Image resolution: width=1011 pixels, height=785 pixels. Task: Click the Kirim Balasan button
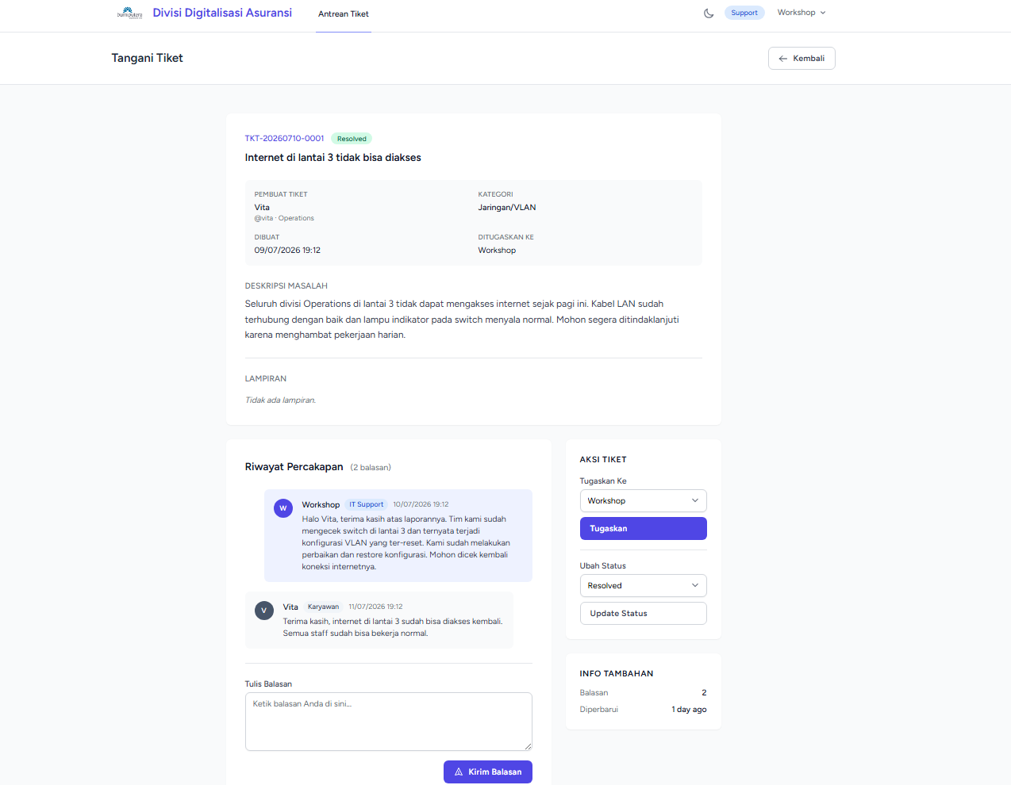click(x=487, y=772)
